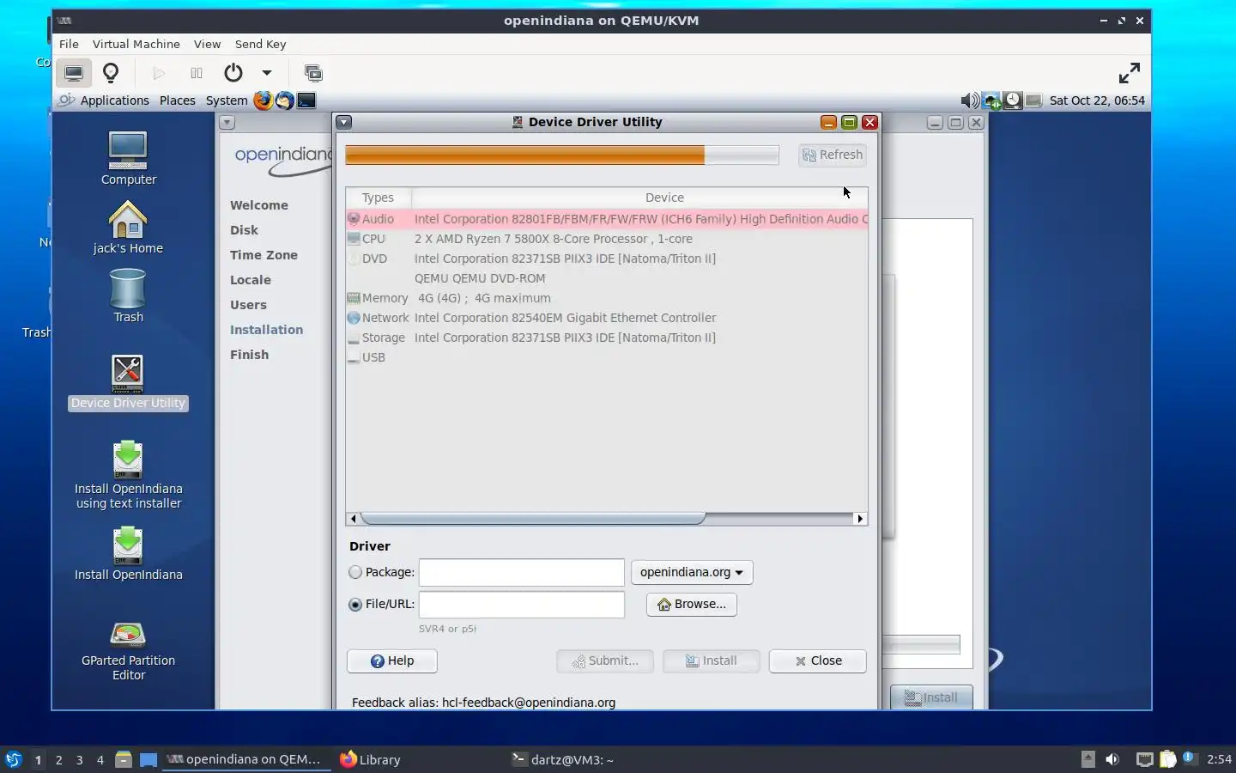1236x773 pixels.
Task: Click the power button to shut down the VM
Action: (233, 73)
